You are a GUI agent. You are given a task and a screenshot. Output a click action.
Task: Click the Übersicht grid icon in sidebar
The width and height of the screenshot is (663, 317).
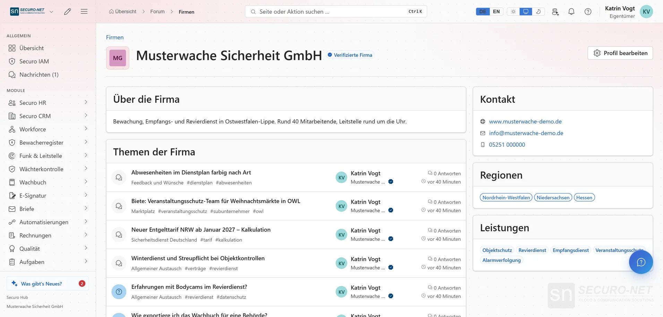pos(12,48)
